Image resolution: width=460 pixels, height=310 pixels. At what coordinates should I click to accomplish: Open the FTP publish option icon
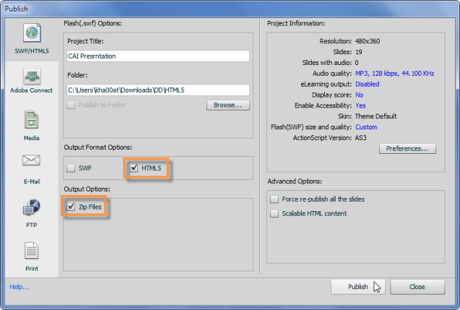[x=31, y=207]
